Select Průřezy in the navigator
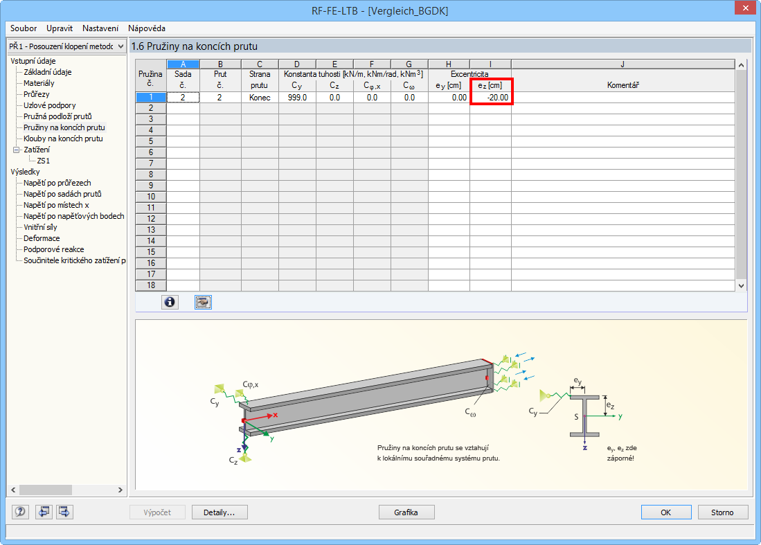 coord(37,94)
